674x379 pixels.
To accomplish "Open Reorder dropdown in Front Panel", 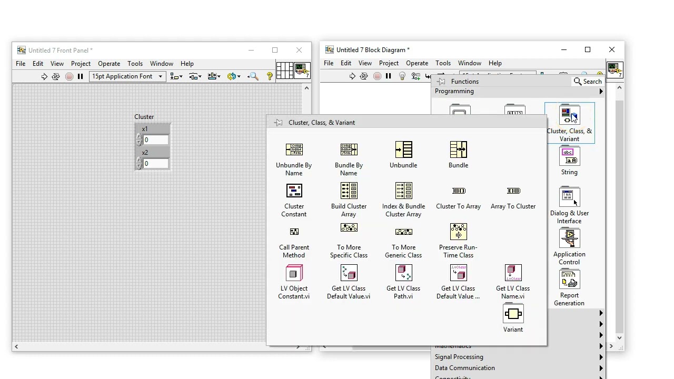I will coord(233,76).
